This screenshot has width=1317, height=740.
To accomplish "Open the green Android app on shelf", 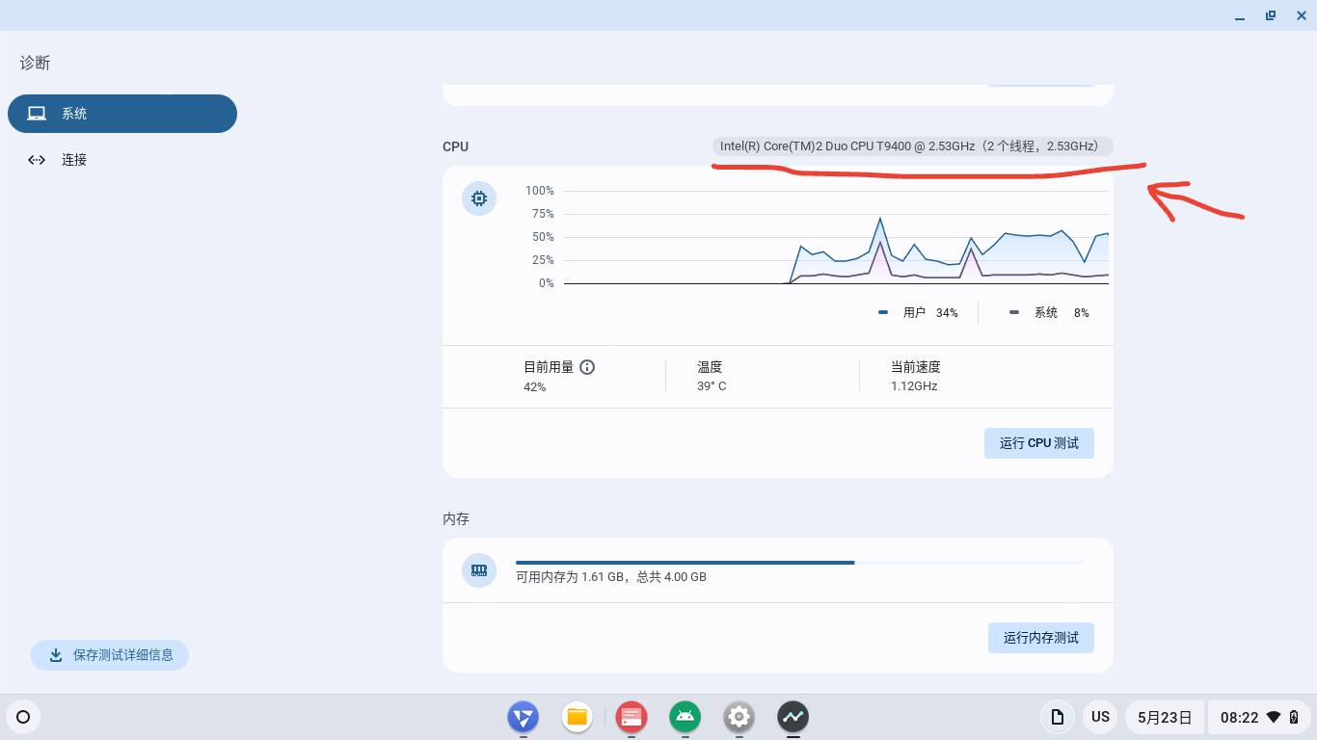I will pos(685,717).
